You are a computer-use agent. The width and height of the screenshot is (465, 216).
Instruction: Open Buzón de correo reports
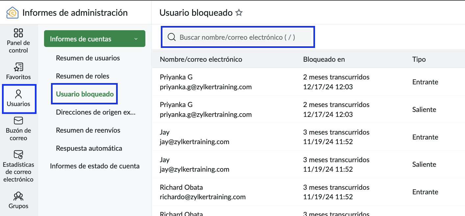click(18, 129)
